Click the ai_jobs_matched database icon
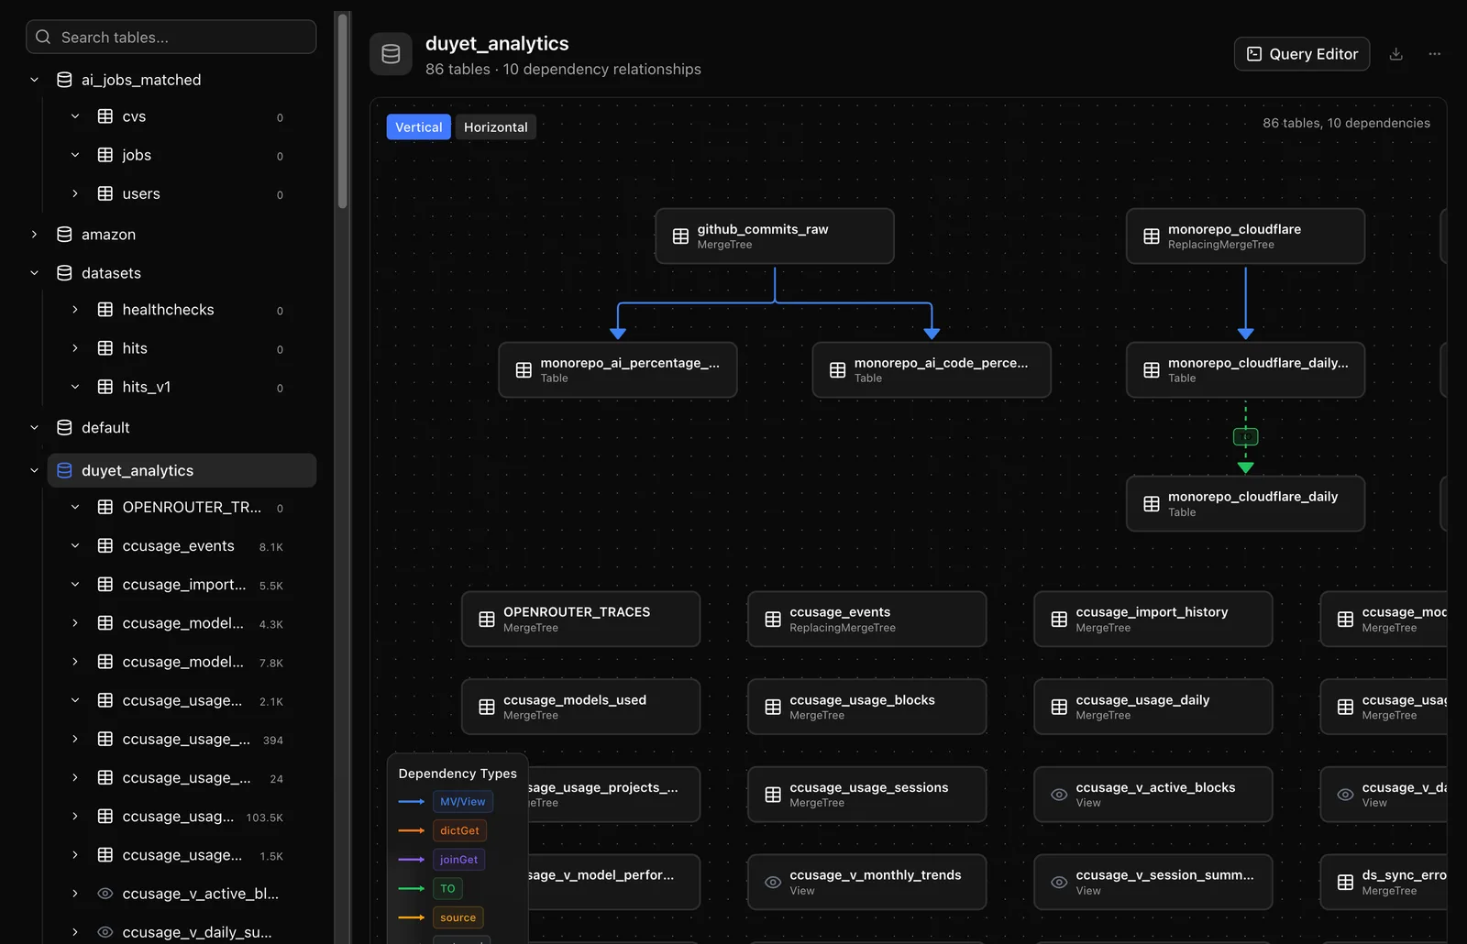Image resolution: width=1467 pixels, height=944 pixels. point(64,80)
